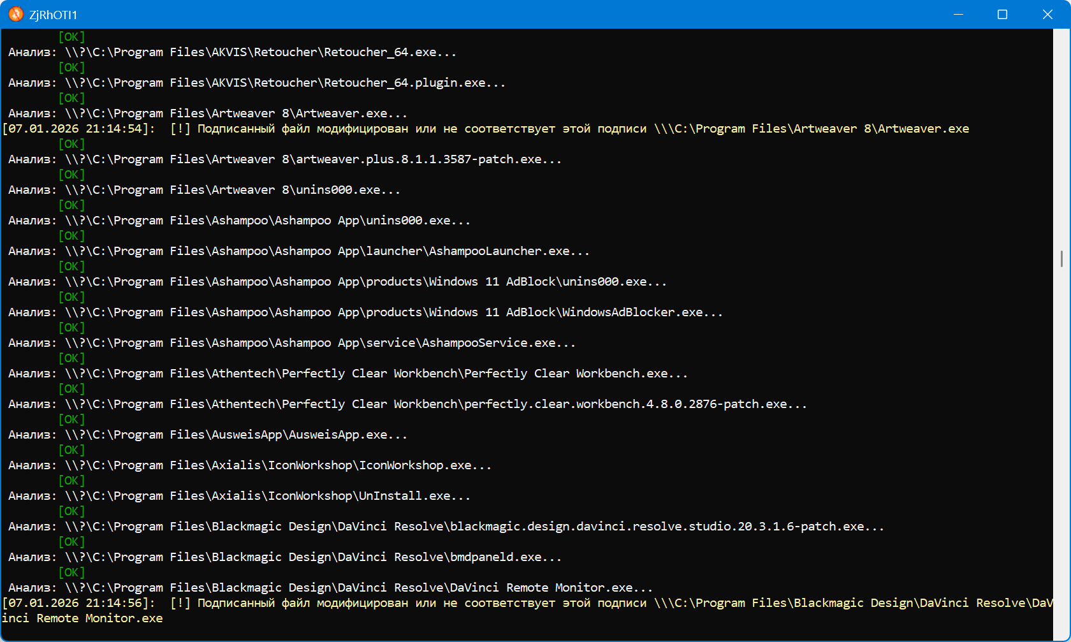Click the AusweisApp.exe analysis line

[207, 435]
